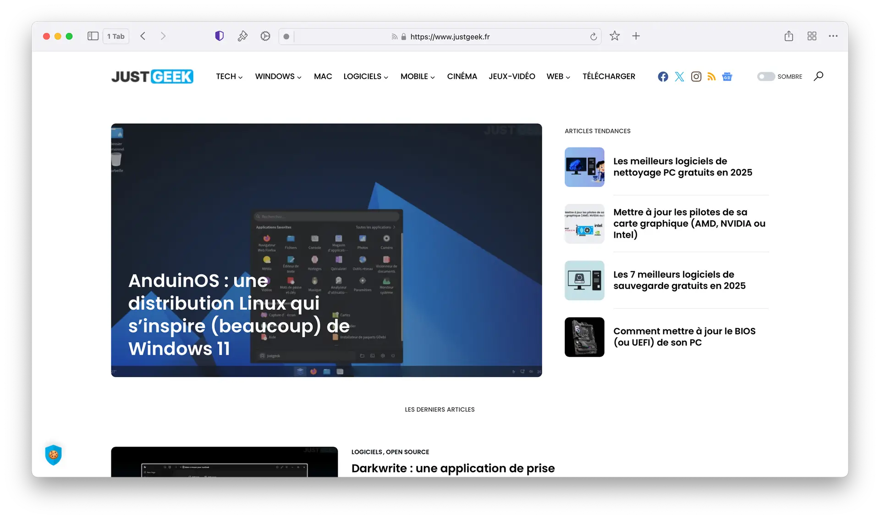Expand the Web menu
The width and height of the screenshot is (880, 519).
pos(558,76)
